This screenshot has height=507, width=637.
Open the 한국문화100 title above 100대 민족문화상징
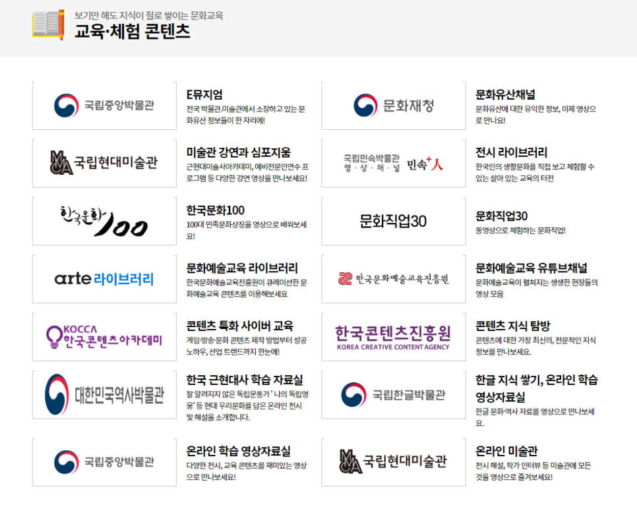(x=216, y=210)
